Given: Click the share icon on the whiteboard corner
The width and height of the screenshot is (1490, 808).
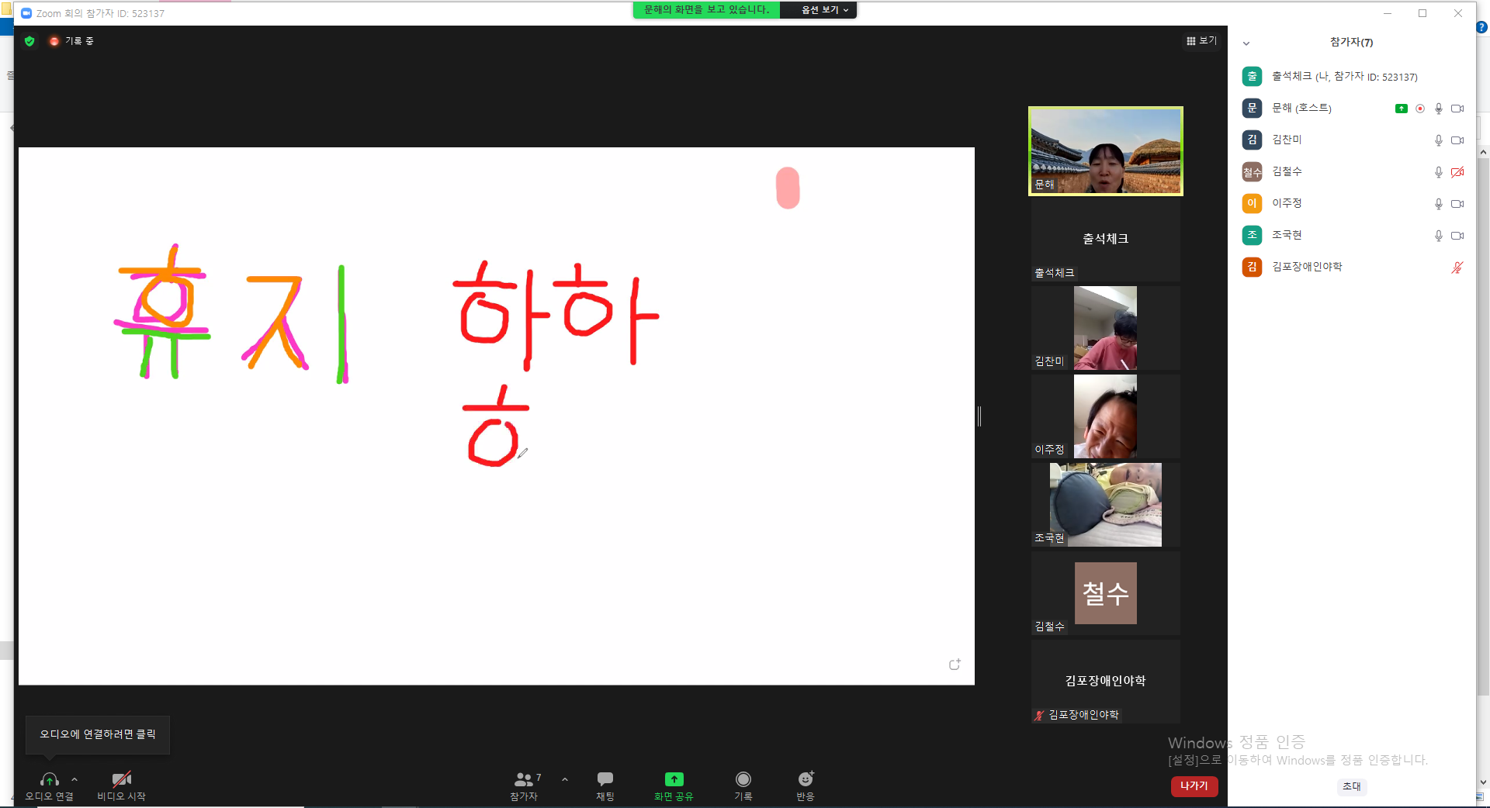Looking at the screenshot, I should [955, 665].
